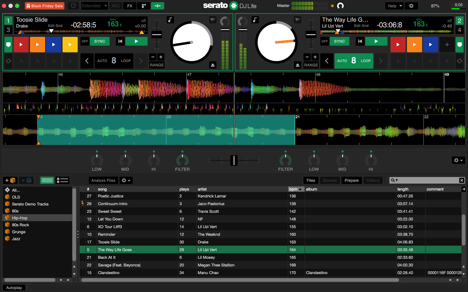Open deck 1 waveform options arrow
468x292 pixels.
click(213, 20)
